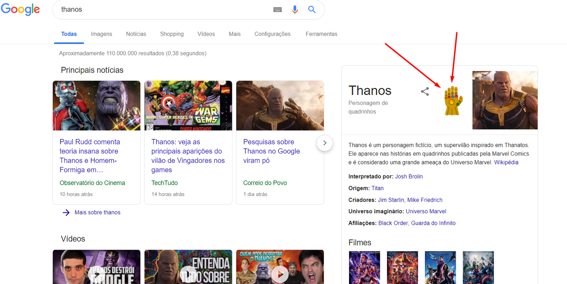Click Universo Marvel link
The width and height of the screenshot is (567, 284).
426,211
